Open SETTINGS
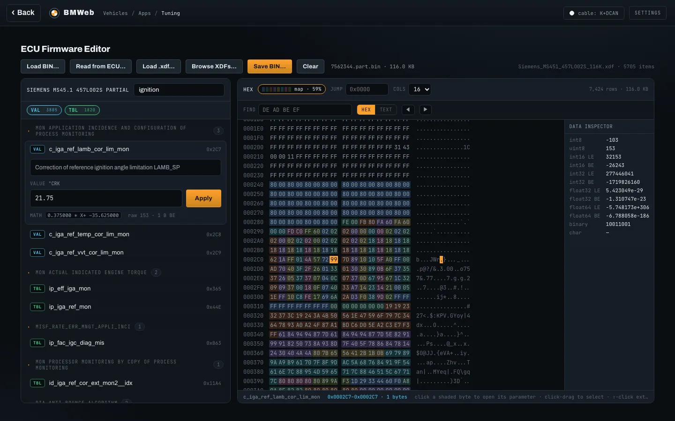 tap(648, 13)
